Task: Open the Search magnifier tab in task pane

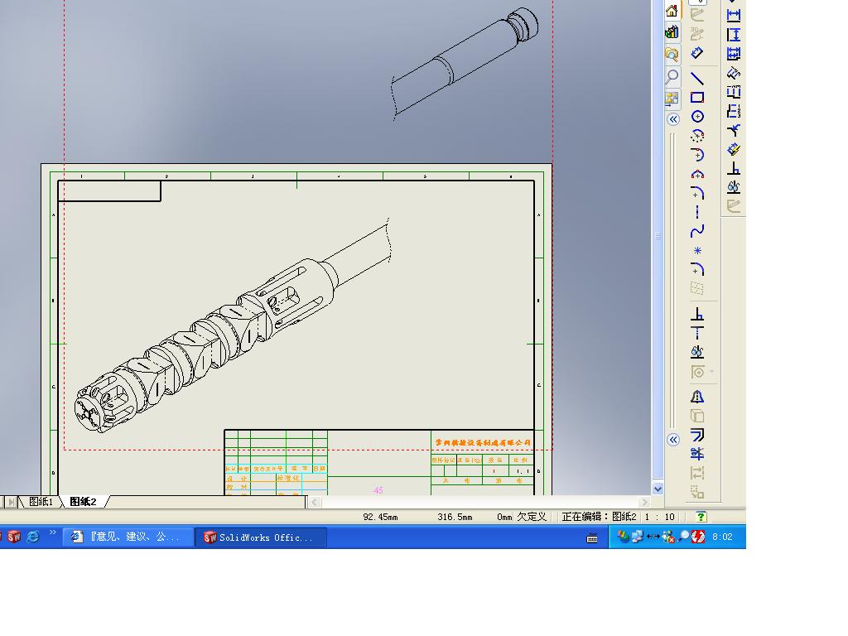Action: (672, 76)
